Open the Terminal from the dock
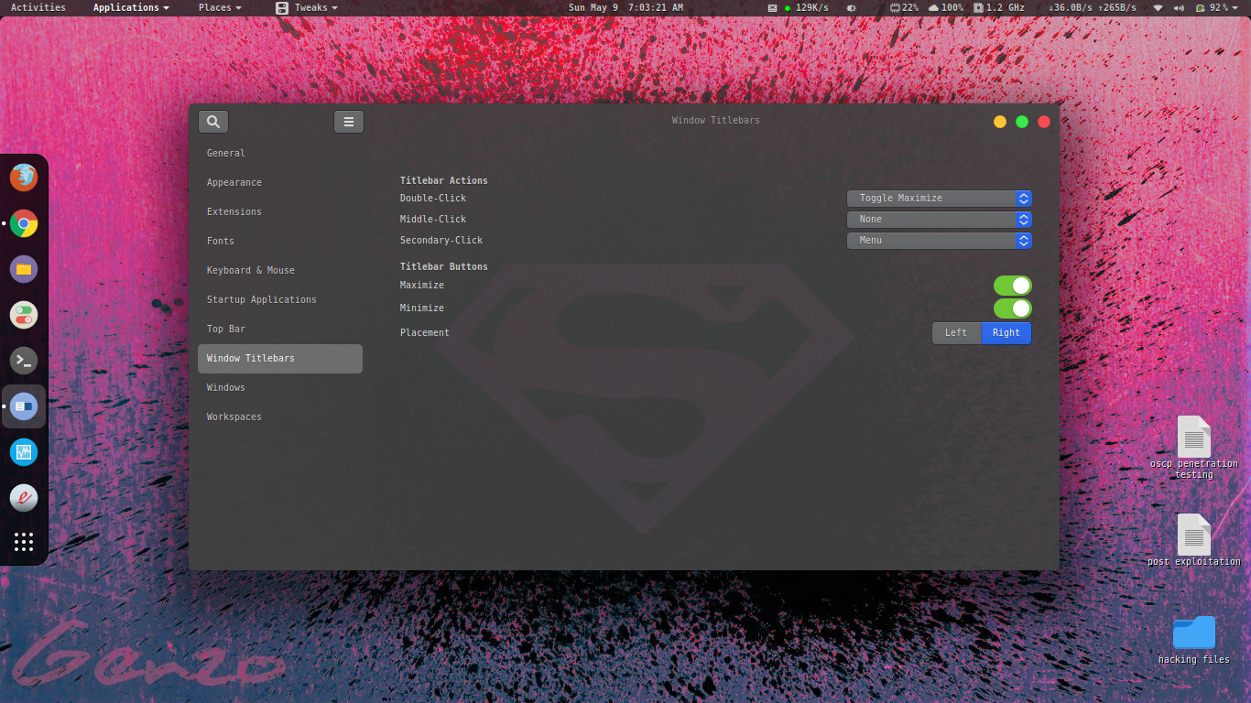Image resolution: width=1251 pixels, height=703 pixels. [x=24, y=361]
